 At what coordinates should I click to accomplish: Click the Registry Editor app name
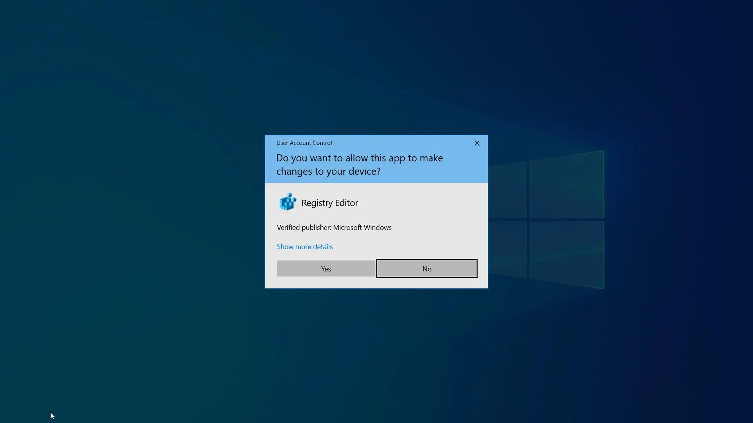[x=329, y=203]
